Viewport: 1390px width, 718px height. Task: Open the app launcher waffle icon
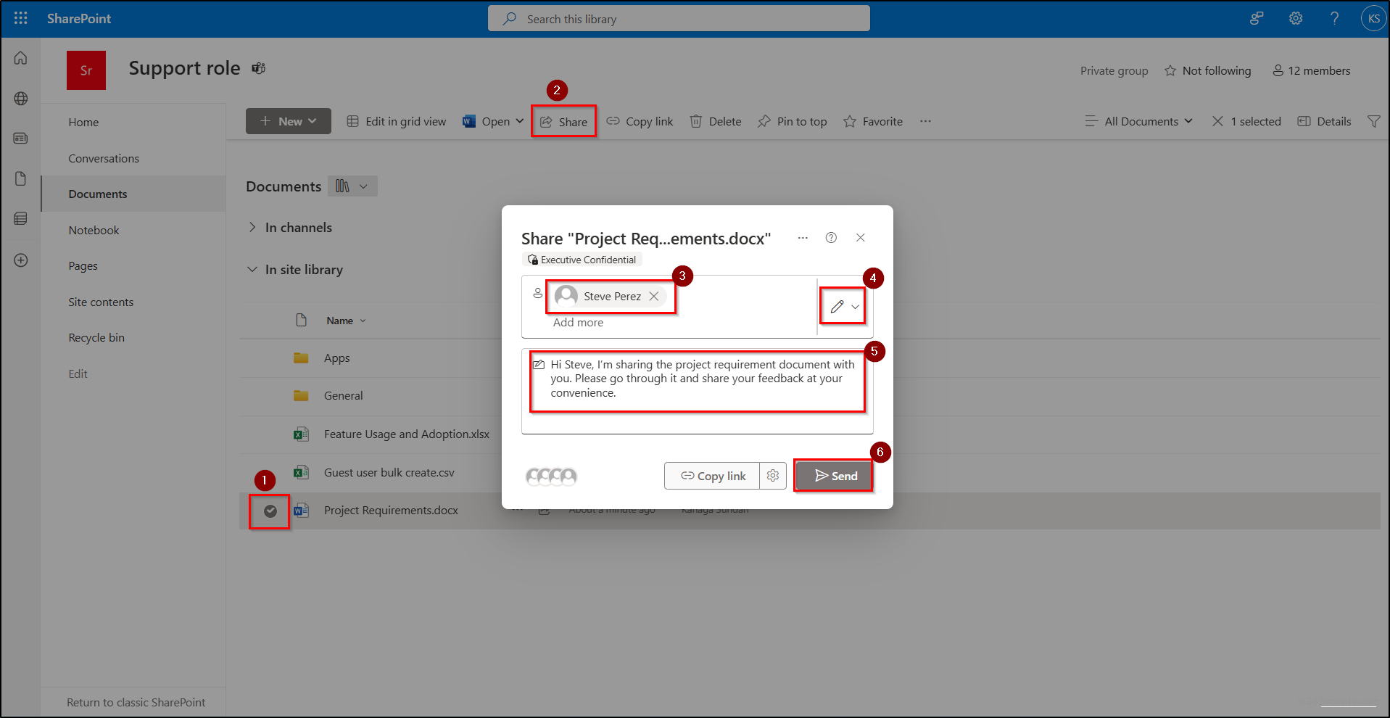click(x=20, y=18)
